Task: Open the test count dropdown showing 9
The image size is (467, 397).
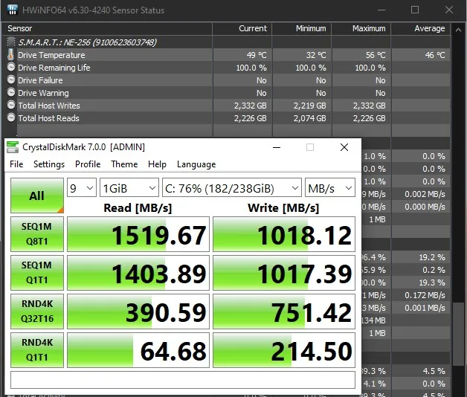Action: 82,187
